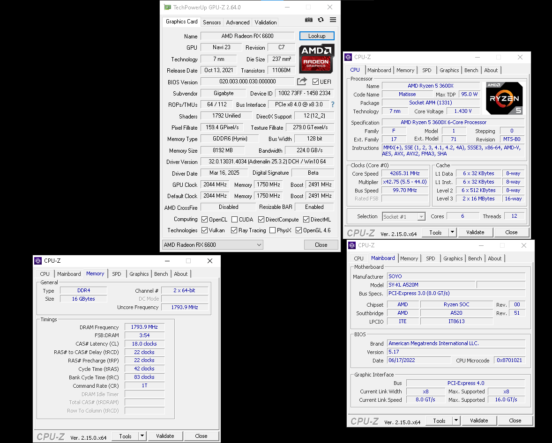This screenshot has width=552, height=443.
Task: Expand Tools dropdown arrow in Mainboard CPU-Z window
Action: pyautogui.click(x=456, y=421)
